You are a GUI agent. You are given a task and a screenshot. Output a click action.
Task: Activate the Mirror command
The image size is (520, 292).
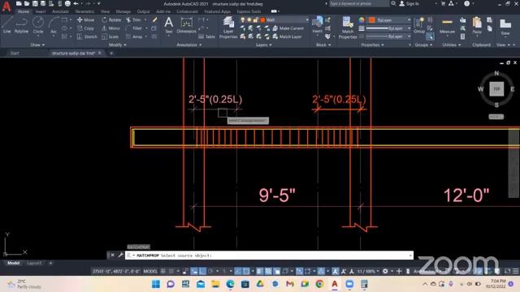click(111, 28)
